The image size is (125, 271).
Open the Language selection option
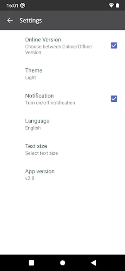(x=62, y=124)
